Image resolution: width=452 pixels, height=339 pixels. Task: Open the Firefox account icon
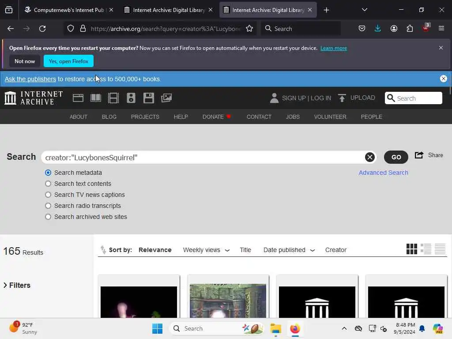394,29
